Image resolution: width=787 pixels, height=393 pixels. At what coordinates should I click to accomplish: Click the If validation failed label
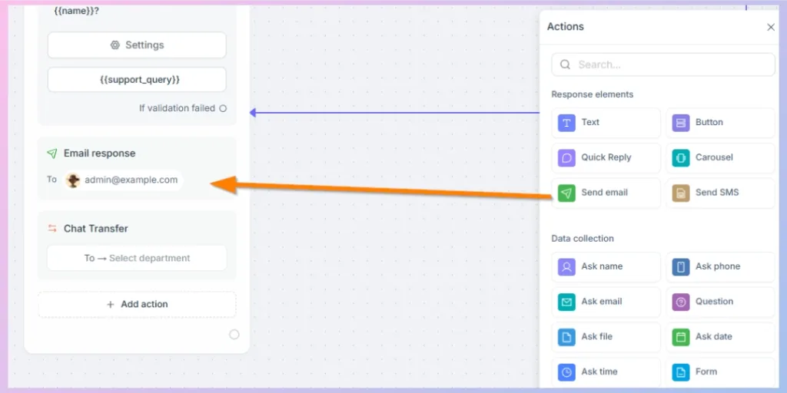(178, 108)
